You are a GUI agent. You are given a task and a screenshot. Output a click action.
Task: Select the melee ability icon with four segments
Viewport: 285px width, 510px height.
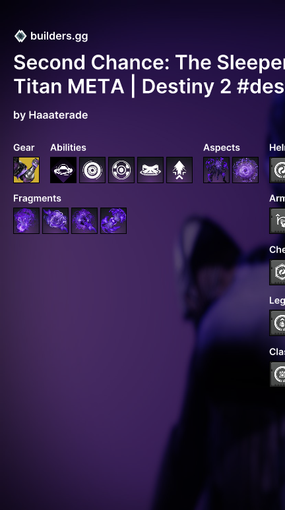[121, 170]
